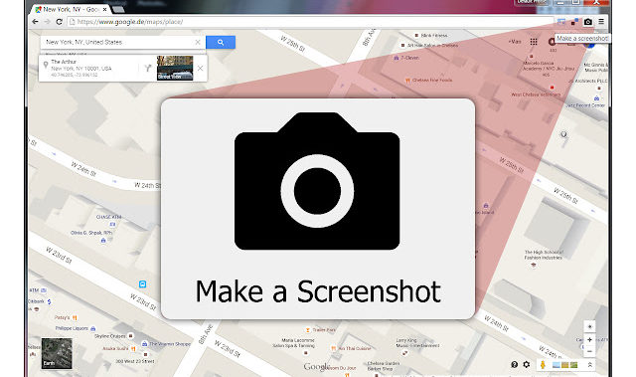Click the Skyline Cruises map label
Viewport: 636px width, 377px height.
tap(110, 336)
